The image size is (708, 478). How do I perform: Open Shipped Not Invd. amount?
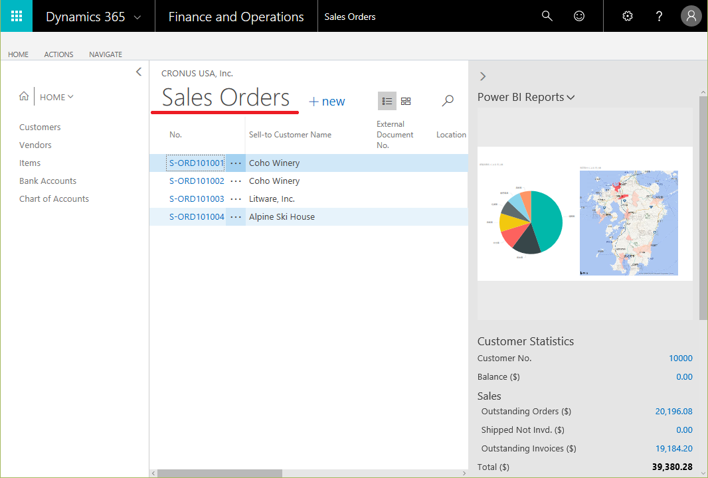click(684, 430)
